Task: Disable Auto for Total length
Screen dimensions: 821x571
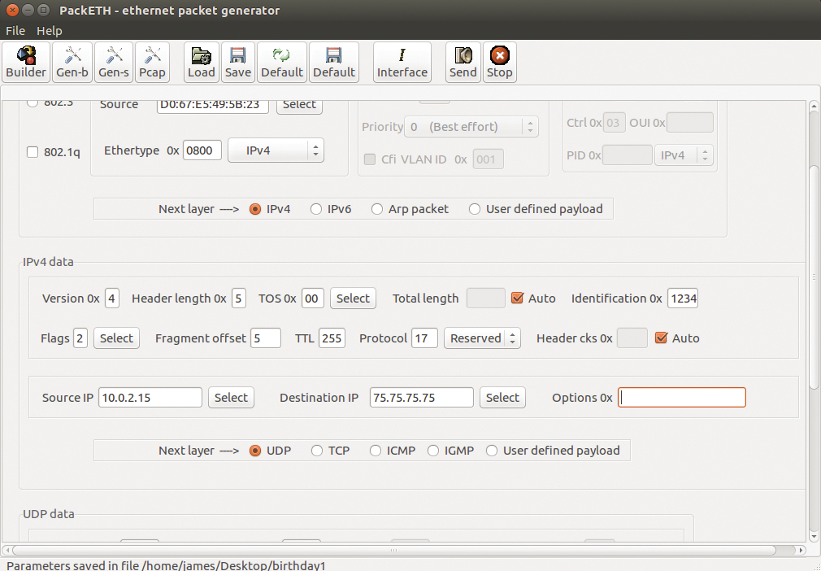Action: [x=518, y=299]
